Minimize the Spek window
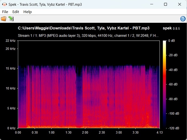187x140 pixels. coord(151,4)
